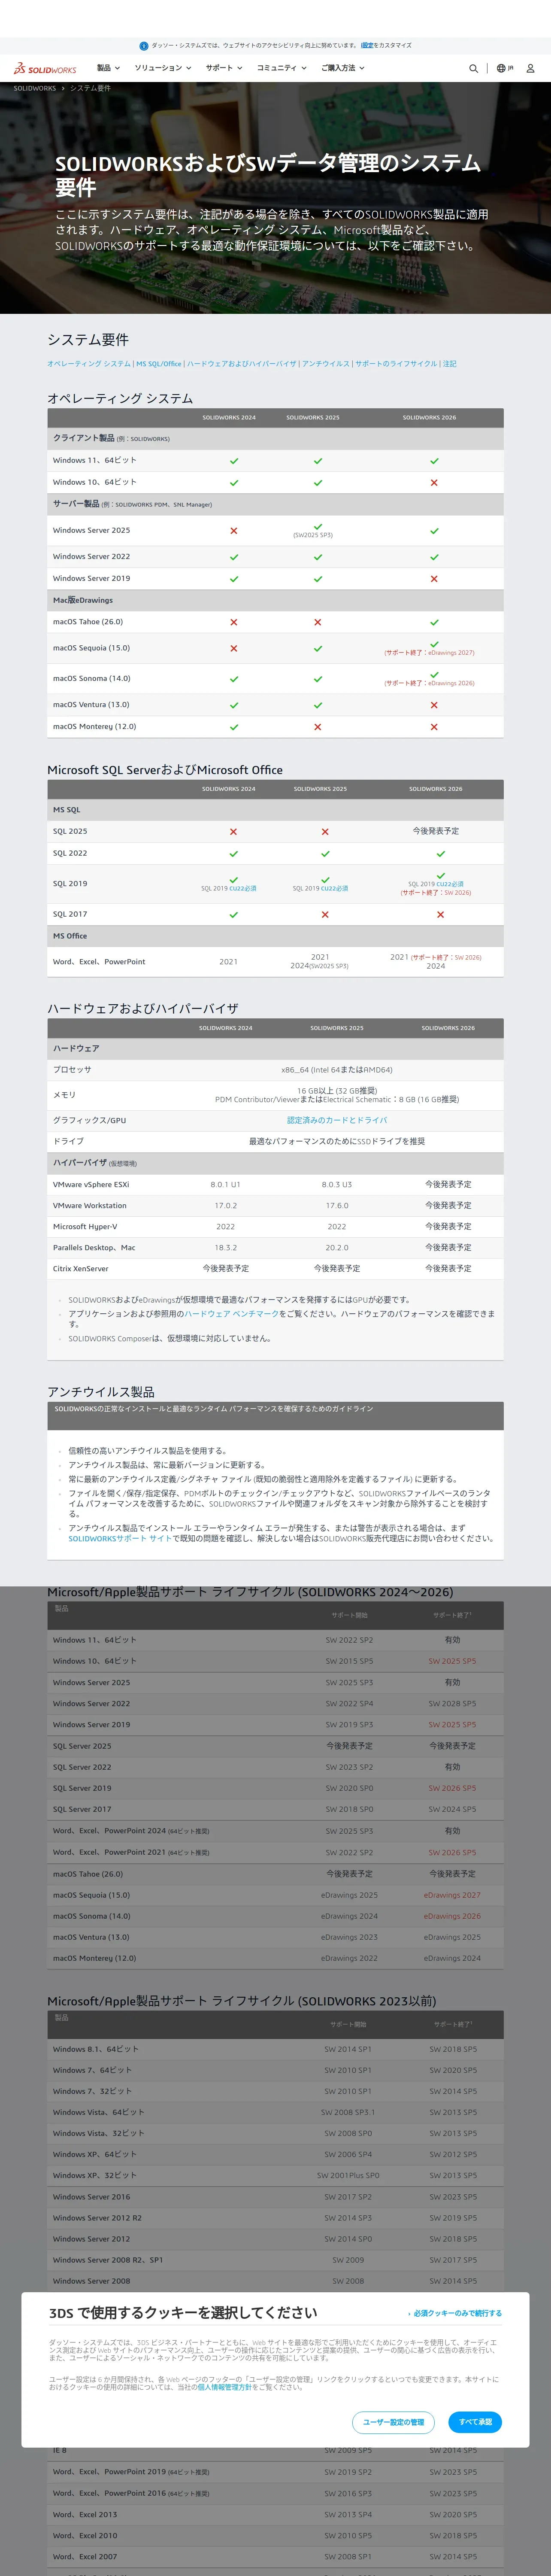Go to SOLIDWORKS in the breadcrumb
The image size is (551, 2576).
coord(35,88)
